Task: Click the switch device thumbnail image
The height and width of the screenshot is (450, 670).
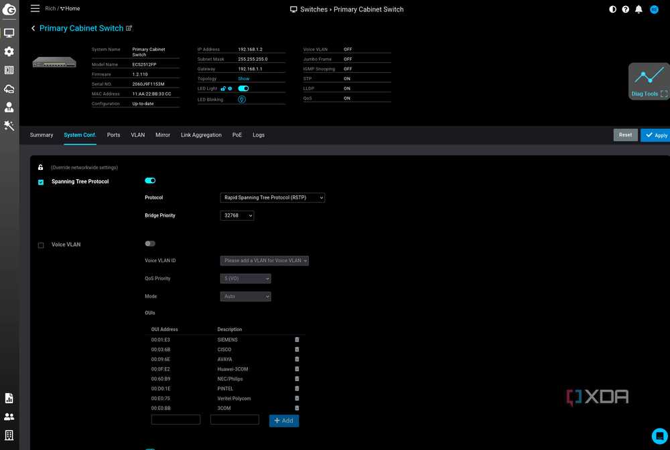Action: [54, 62]
